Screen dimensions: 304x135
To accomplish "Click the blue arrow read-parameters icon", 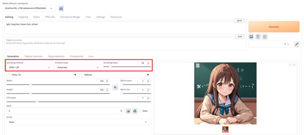I will pyautogui.click(x=251, y=36).
